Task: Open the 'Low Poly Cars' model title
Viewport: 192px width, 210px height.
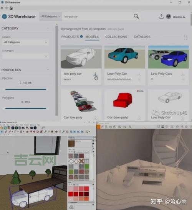Action: coord(161,74)
